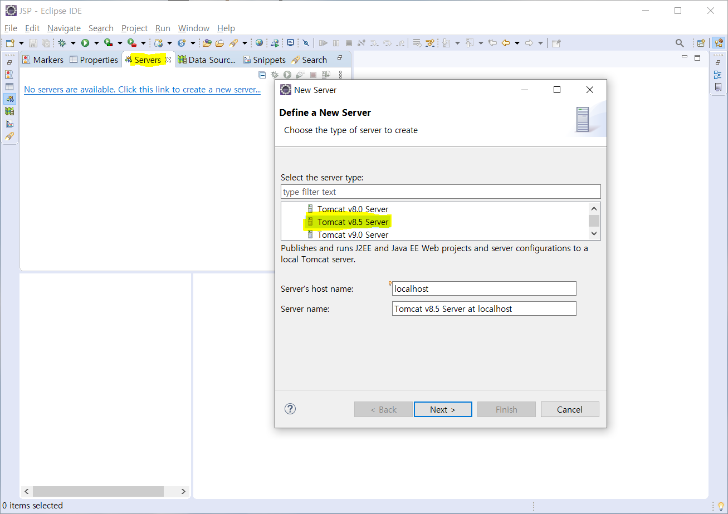Click the Next button in New Server dialog
This screenshot has width=728, height=514.
443,409
